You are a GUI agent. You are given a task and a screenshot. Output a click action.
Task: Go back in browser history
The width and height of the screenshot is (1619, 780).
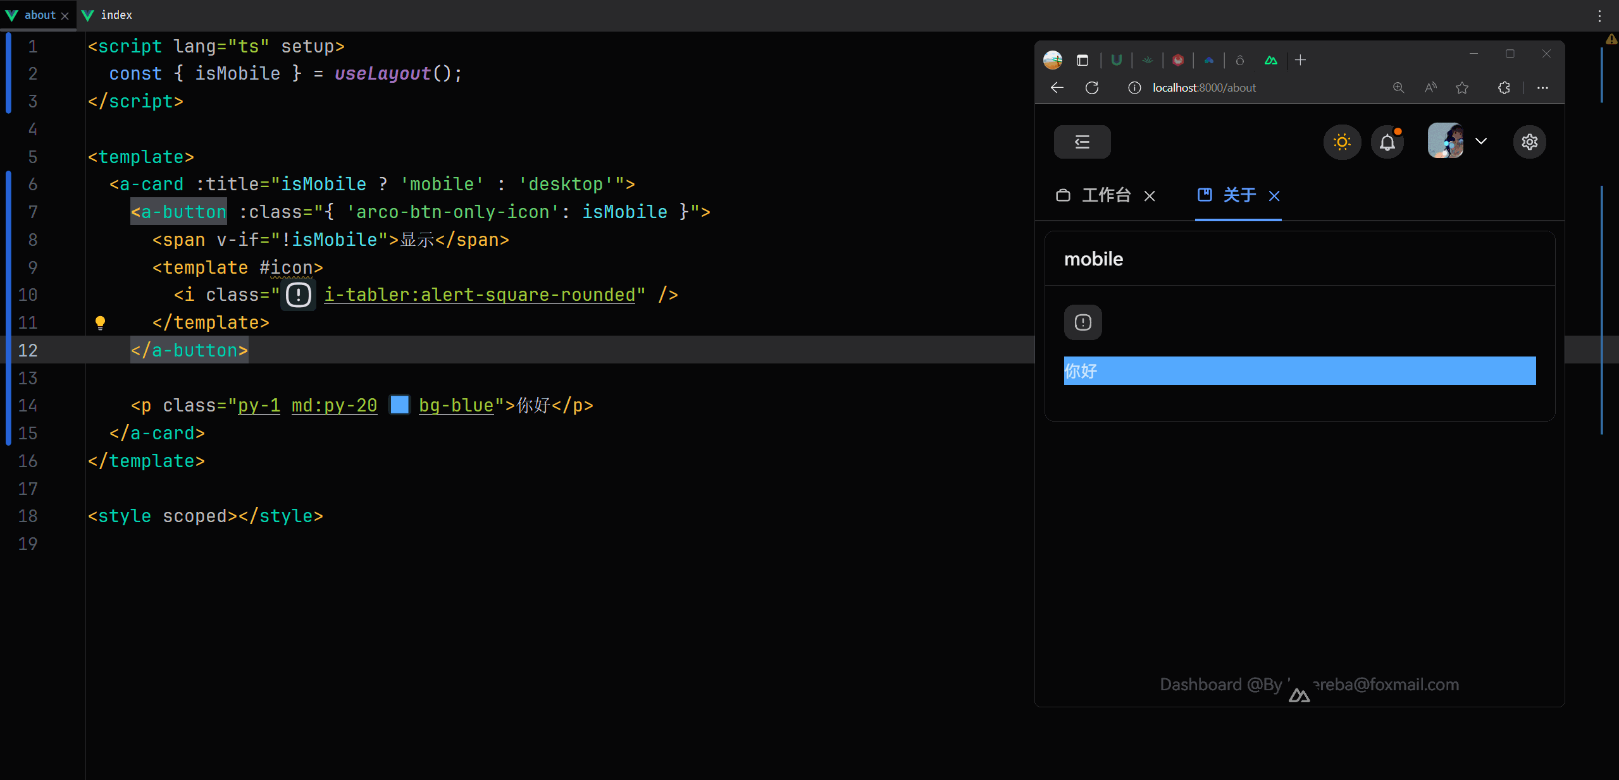point(1057,88)
